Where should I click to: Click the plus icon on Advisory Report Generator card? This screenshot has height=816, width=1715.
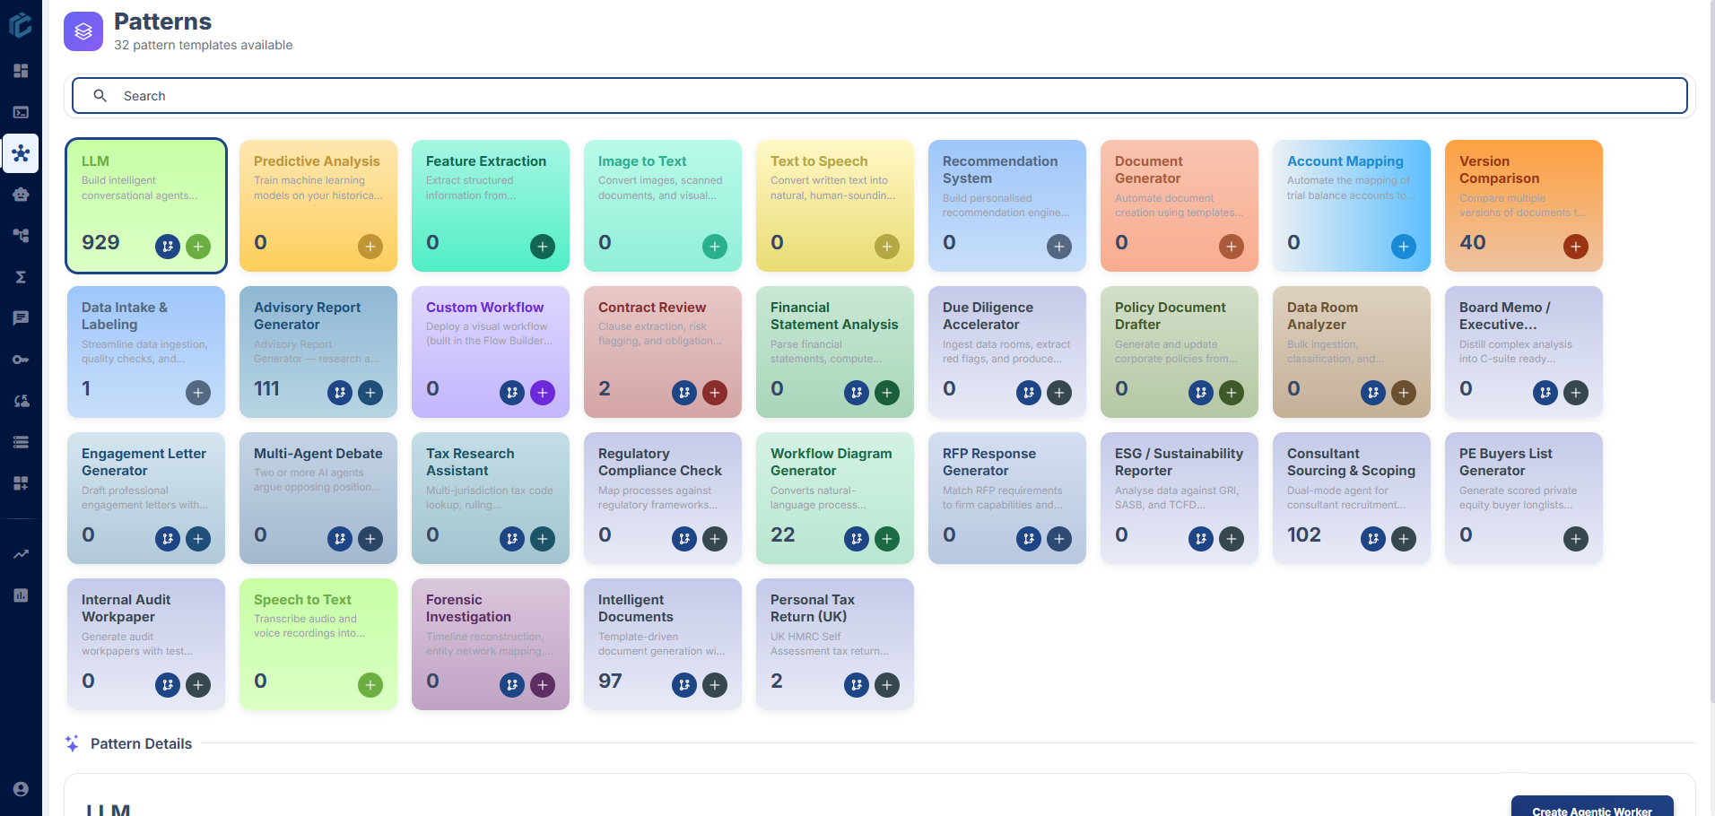(370, 393)
